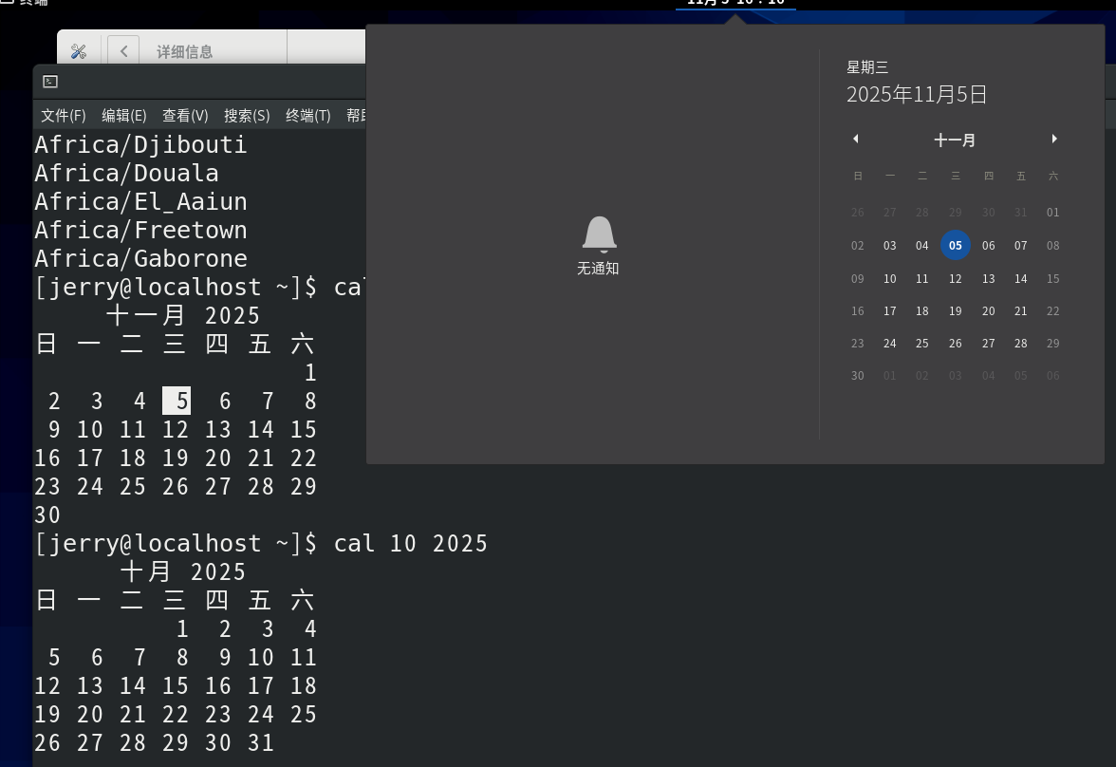
Task: Select date 01 Saturday in the first calendar row
Action: (1052, 213)
